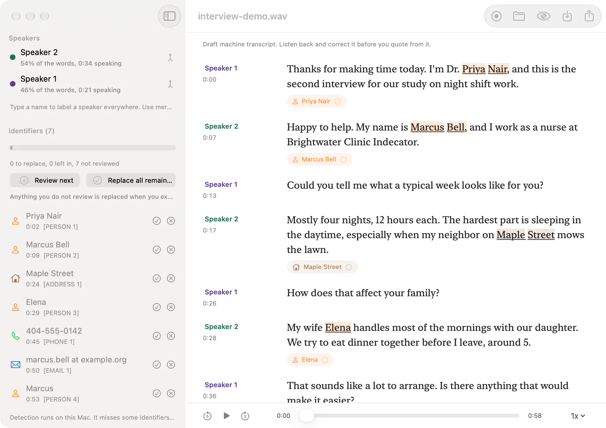
Task: Skip forward five seconds
Action: click(x=245, y=416)
